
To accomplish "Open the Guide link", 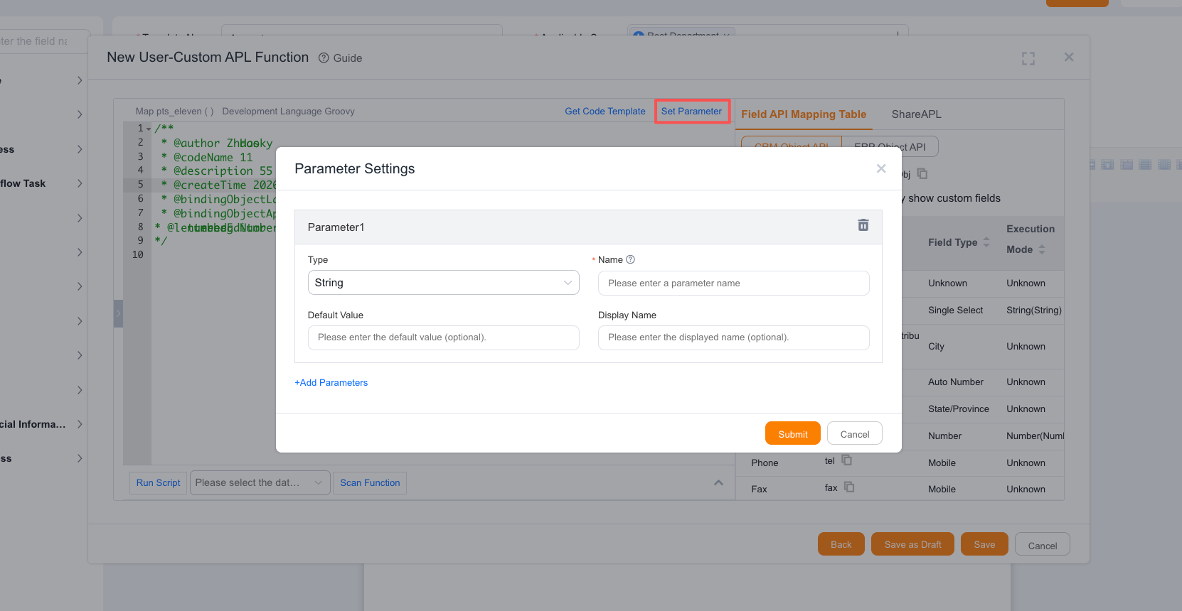I will (341, 58).
